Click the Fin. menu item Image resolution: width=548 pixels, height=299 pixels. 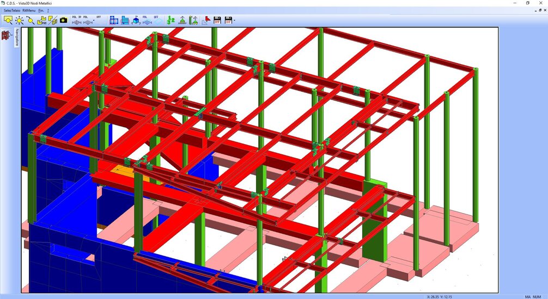point(41,10)
